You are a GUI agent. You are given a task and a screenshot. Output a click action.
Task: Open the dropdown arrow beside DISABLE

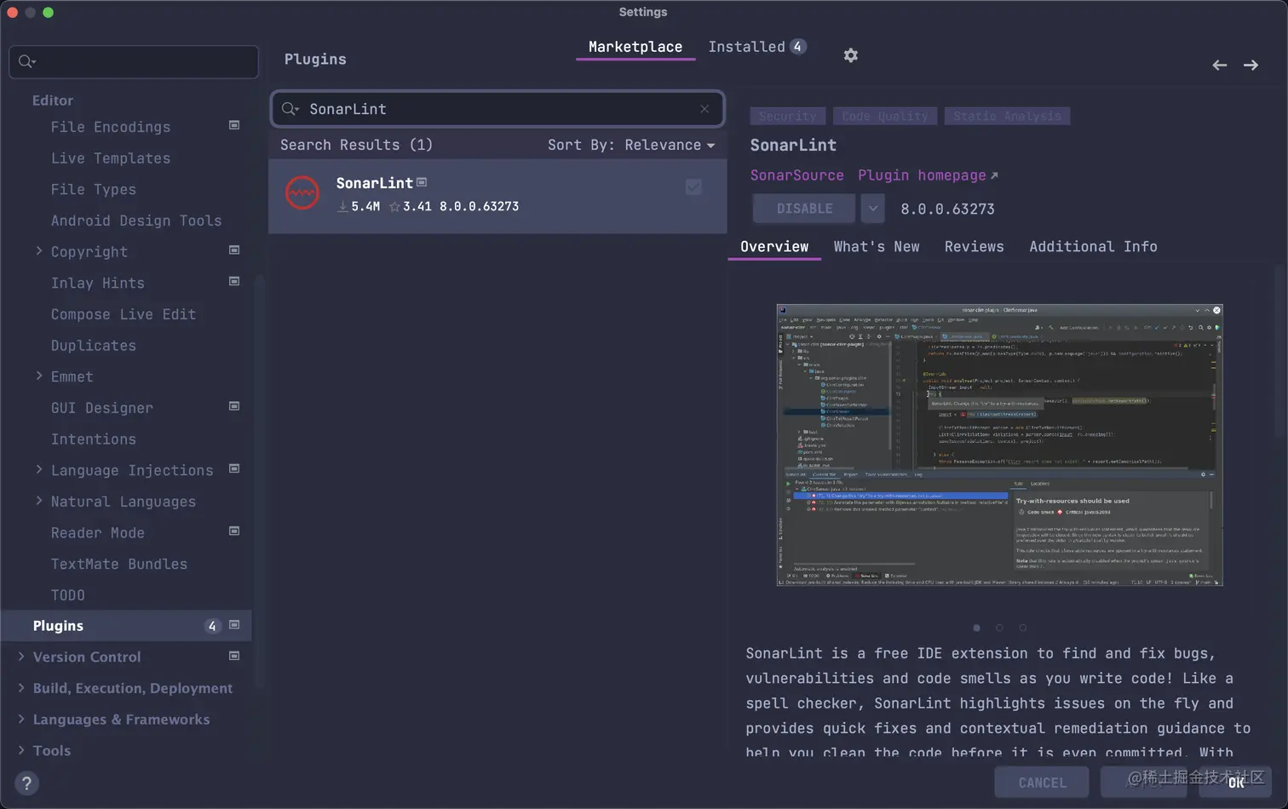[x=872, y=209]
